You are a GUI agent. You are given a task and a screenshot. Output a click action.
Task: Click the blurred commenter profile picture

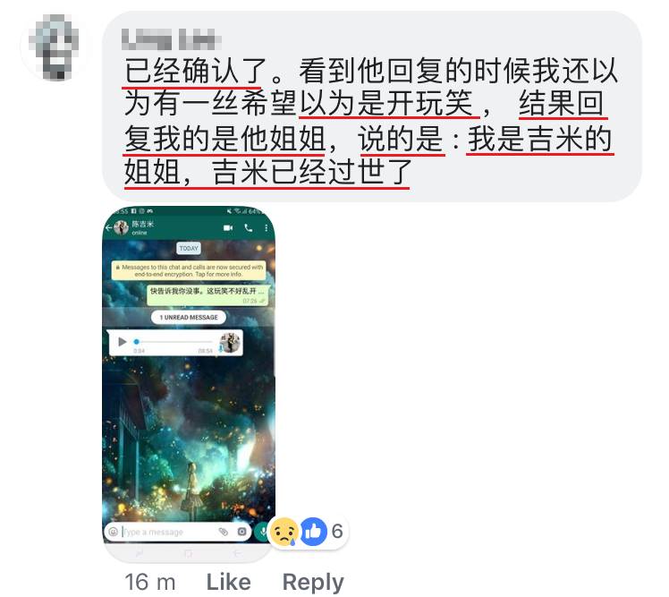point(54,47)
